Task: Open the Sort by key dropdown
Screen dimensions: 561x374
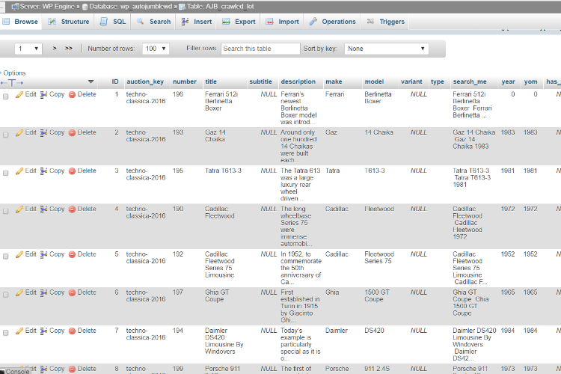Action: coord(387,49)
